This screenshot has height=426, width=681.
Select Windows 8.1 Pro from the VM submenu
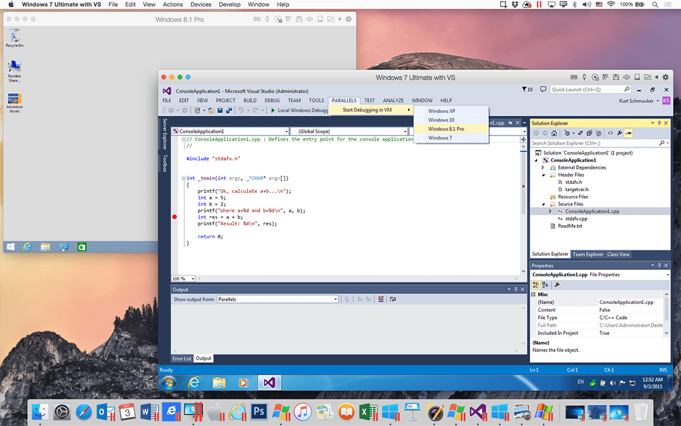(451, 129)
